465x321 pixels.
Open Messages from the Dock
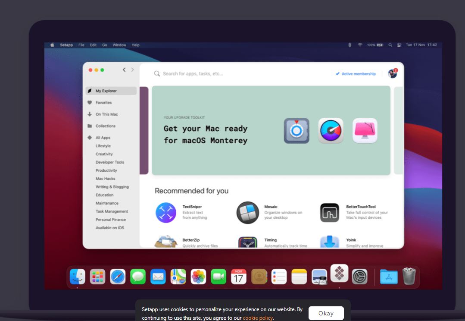pos(138,277)
